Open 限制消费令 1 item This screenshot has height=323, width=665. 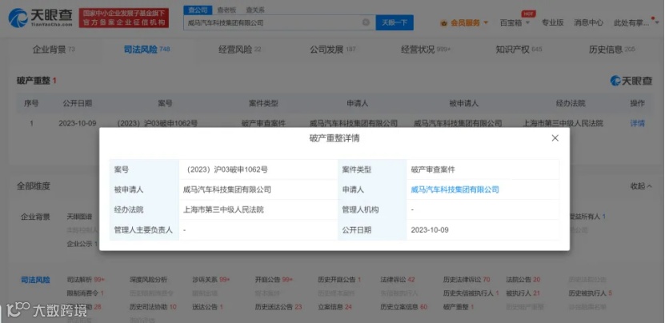pos(86,293)
